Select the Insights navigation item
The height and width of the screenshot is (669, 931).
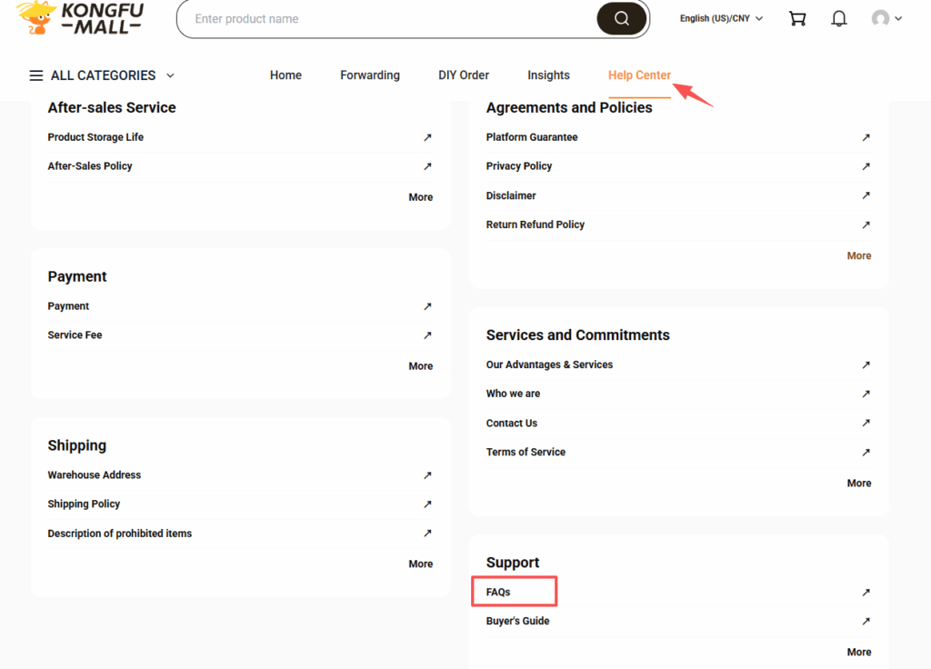pyautogui.click(x=548, y=75)
